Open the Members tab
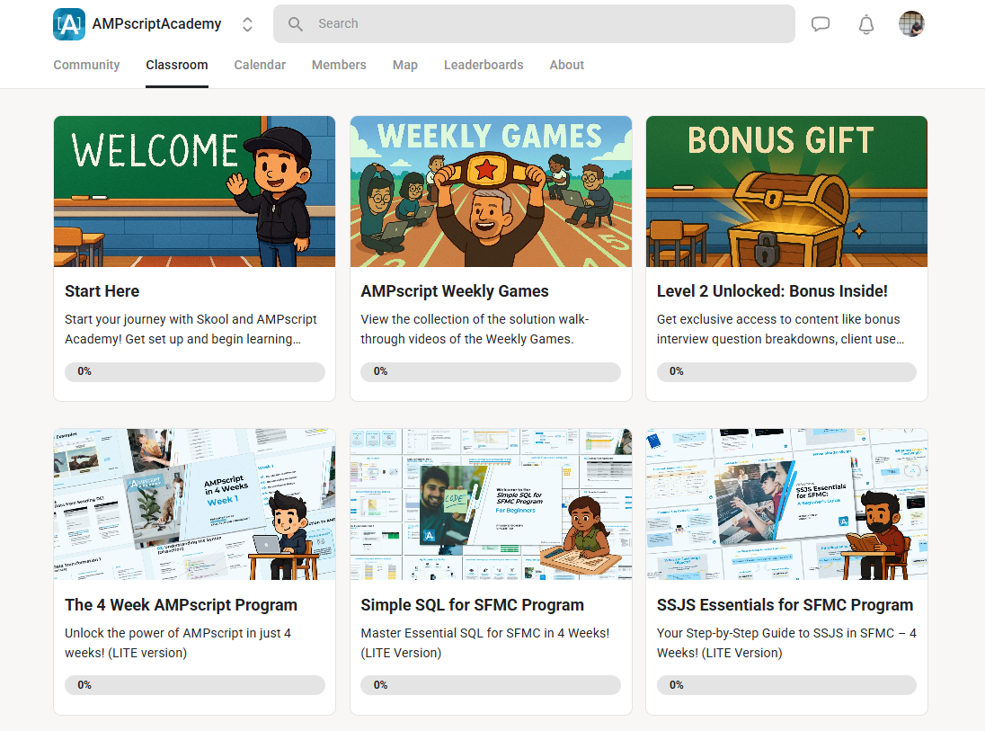The image size is (985, 731). (339, 65)
